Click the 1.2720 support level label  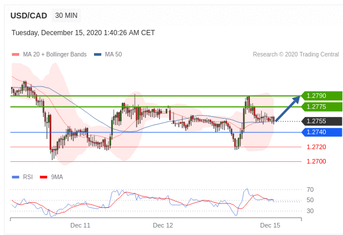click(x=316, y=147)
